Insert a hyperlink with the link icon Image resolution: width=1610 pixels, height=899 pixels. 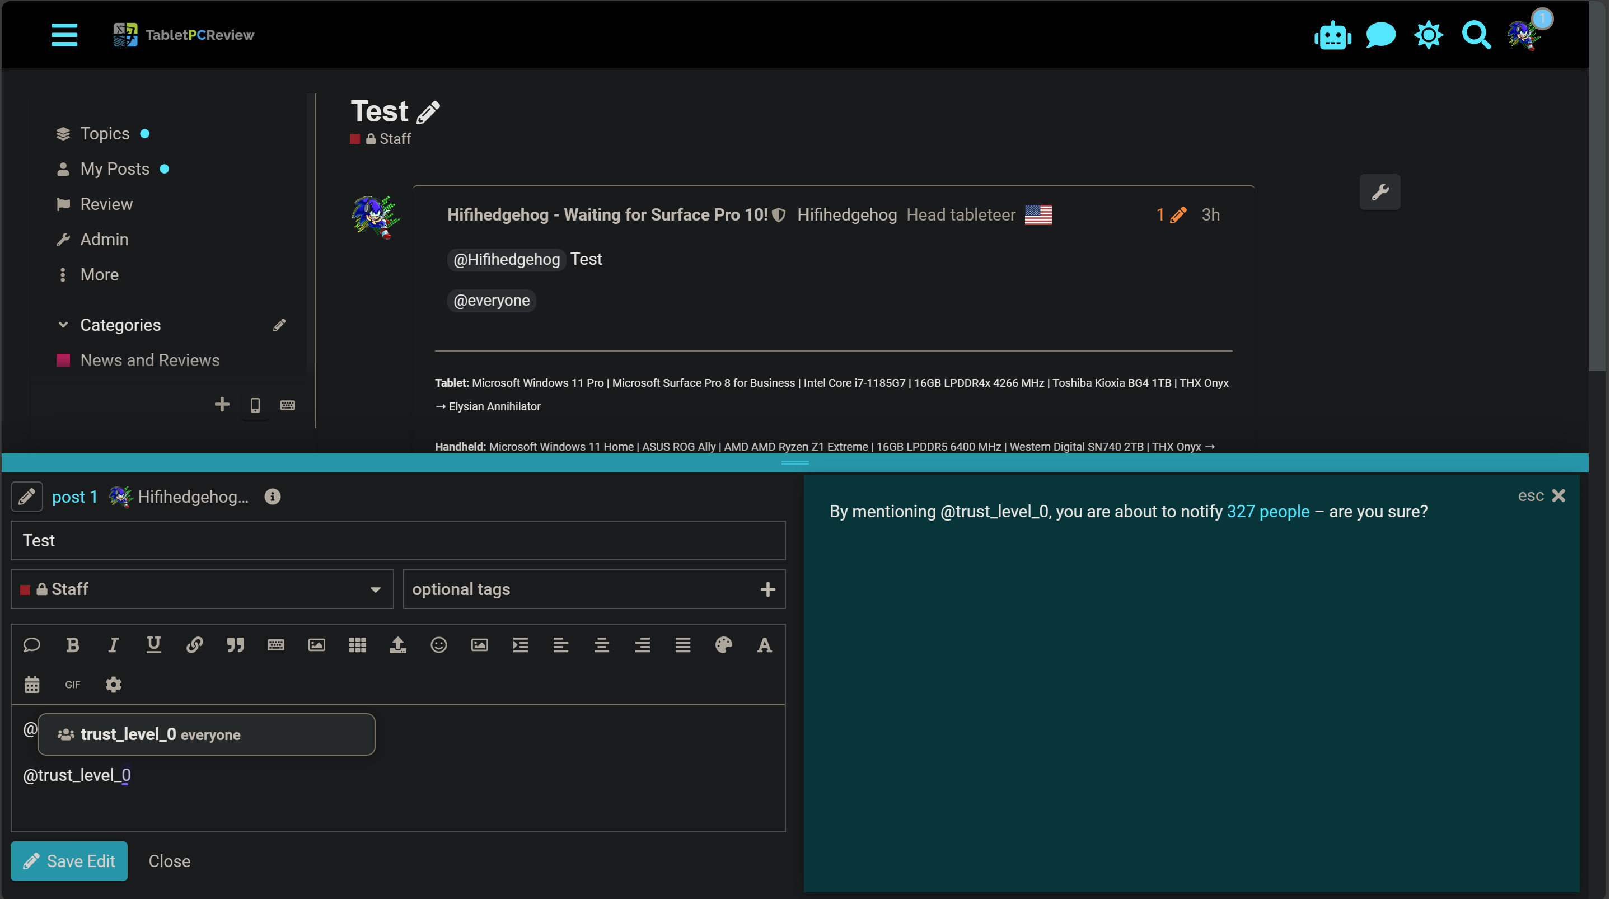[x=194, y=644]
